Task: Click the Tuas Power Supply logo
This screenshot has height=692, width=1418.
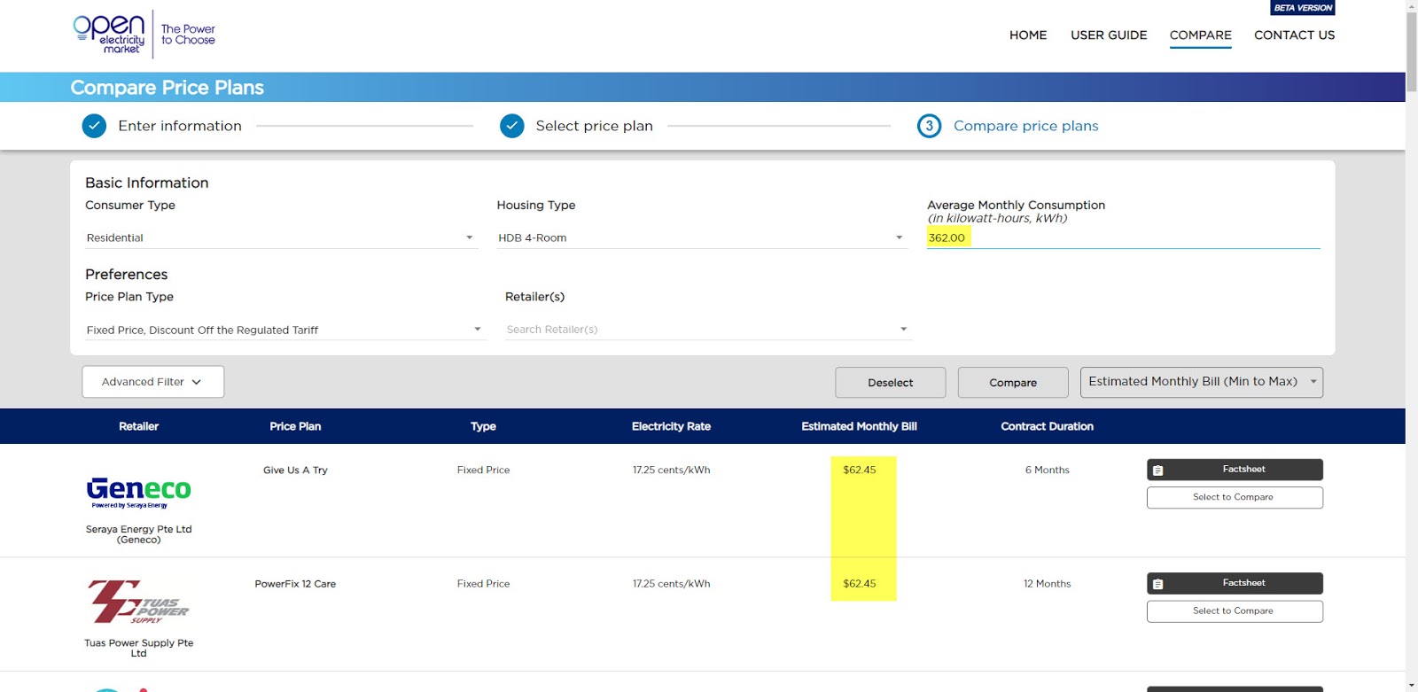Action: point(138,603)
